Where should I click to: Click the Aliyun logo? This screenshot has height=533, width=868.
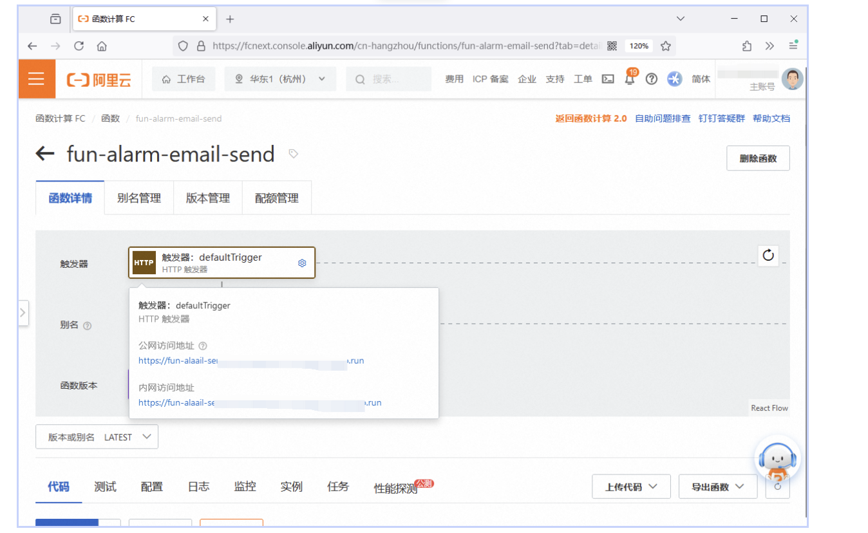tap(99, 80)
